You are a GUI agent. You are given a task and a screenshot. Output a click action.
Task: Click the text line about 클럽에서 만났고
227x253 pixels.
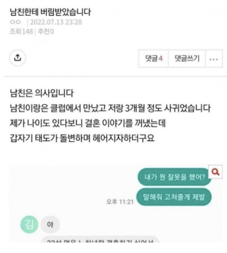click(x=110, y=108)
